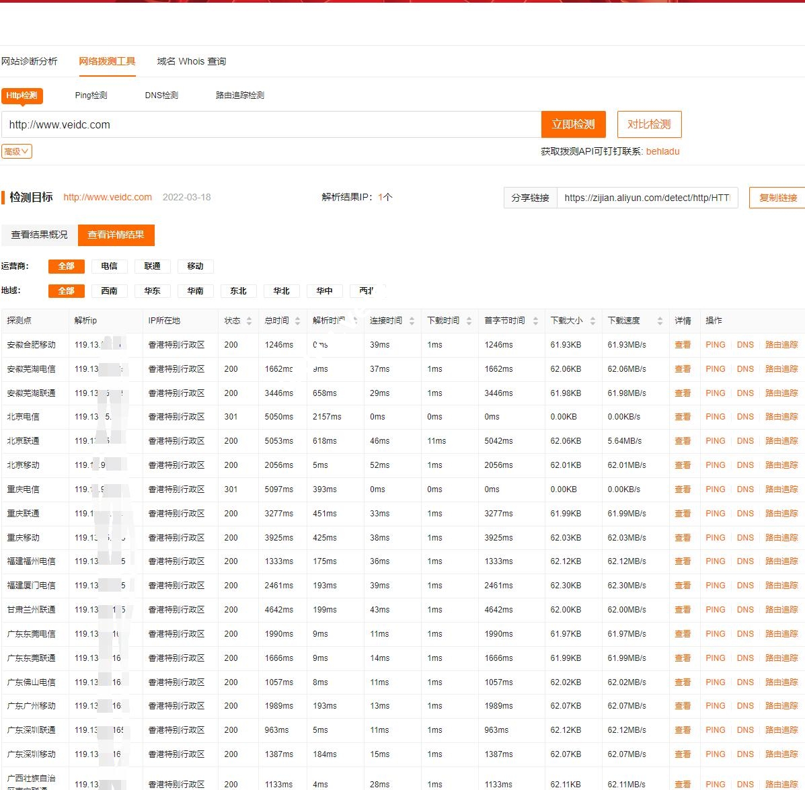View details for 安徽合肥移动 row
This screenshot has width=805, height=790.
point(683,345)
